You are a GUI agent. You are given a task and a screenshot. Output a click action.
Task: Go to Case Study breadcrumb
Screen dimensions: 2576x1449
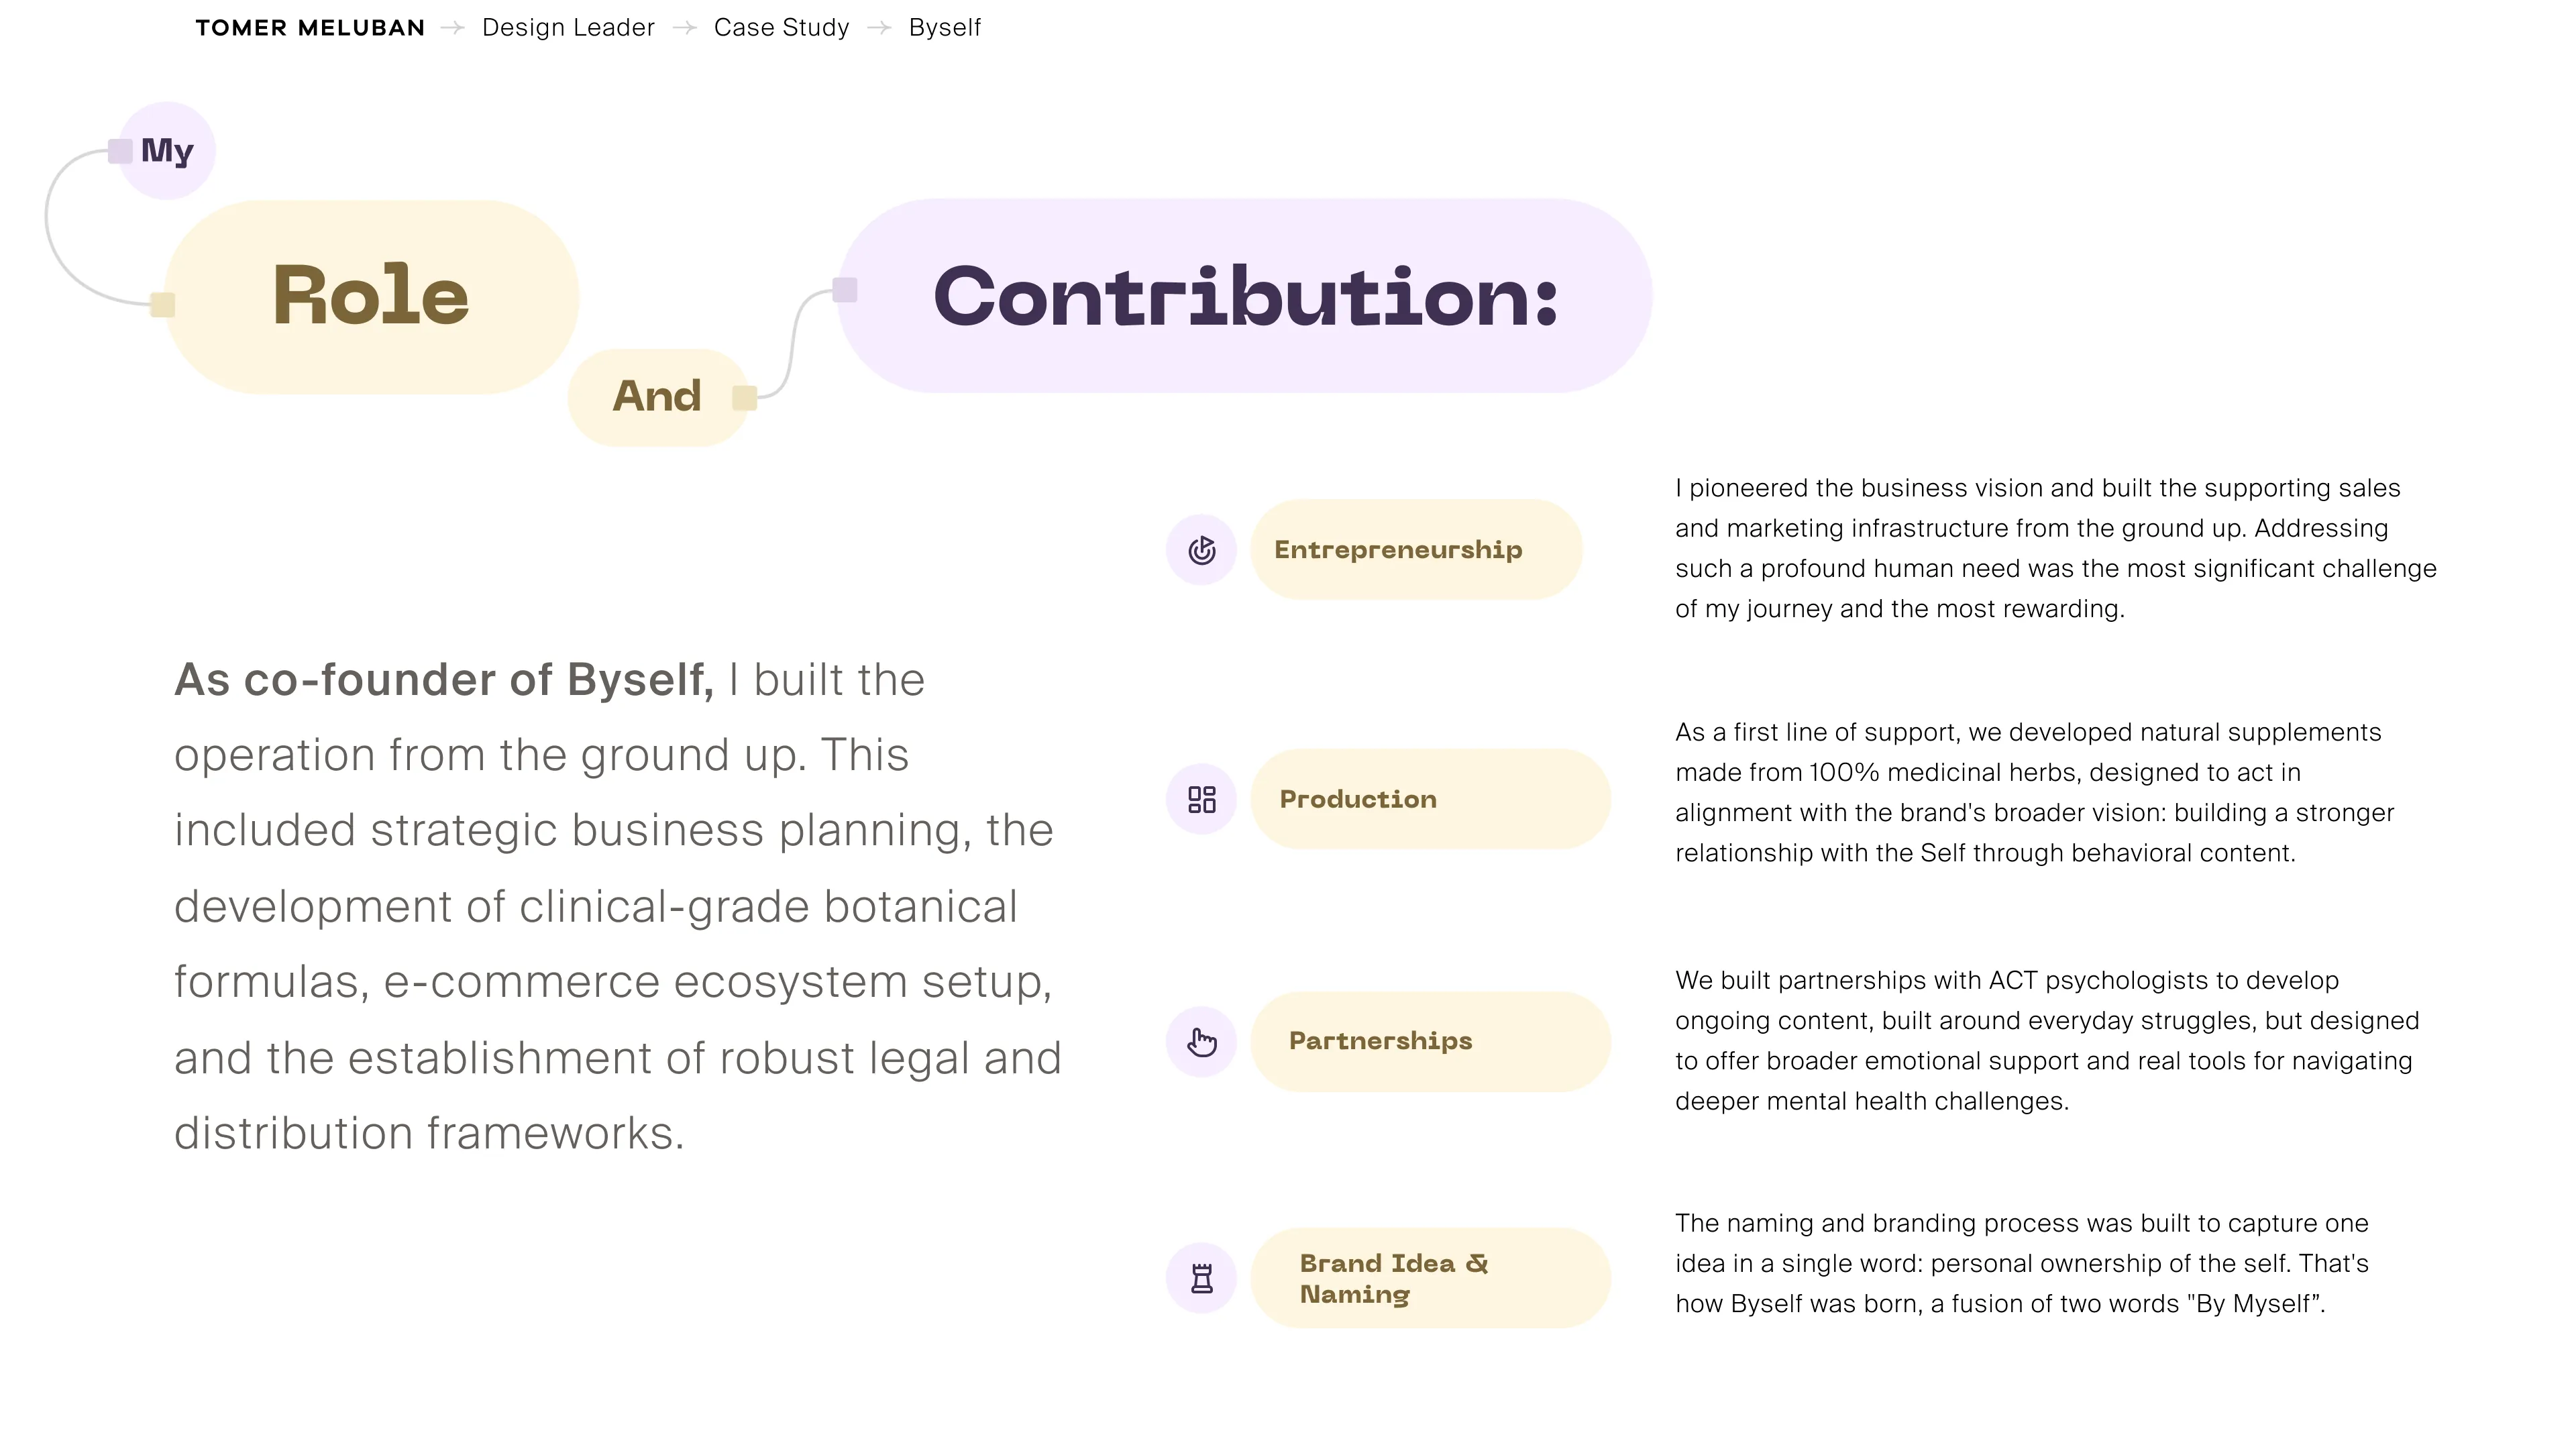[781, 28]
